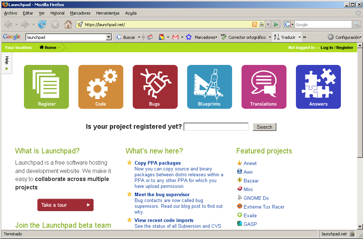363x239 pixels.
Task: Open the Copy PPA packages link
Action: [158, 163]
